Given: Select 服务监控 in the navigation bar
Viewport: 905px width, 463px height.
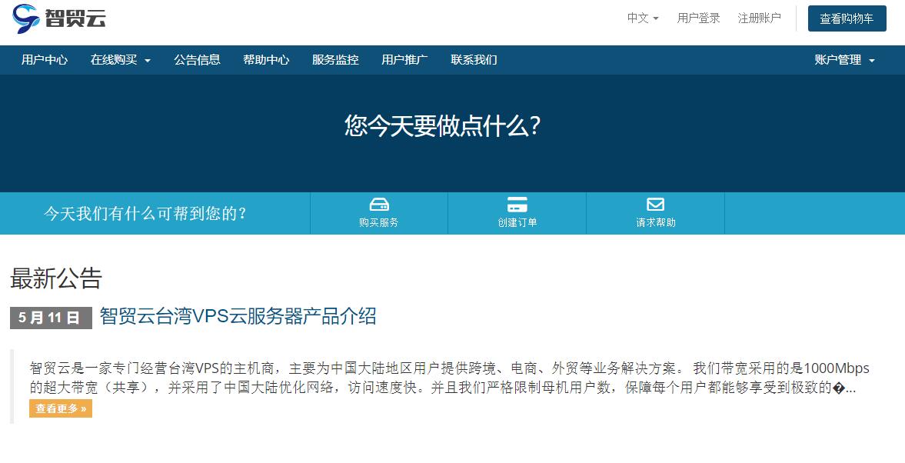Looking at the screenshot, I should [335, 59].
